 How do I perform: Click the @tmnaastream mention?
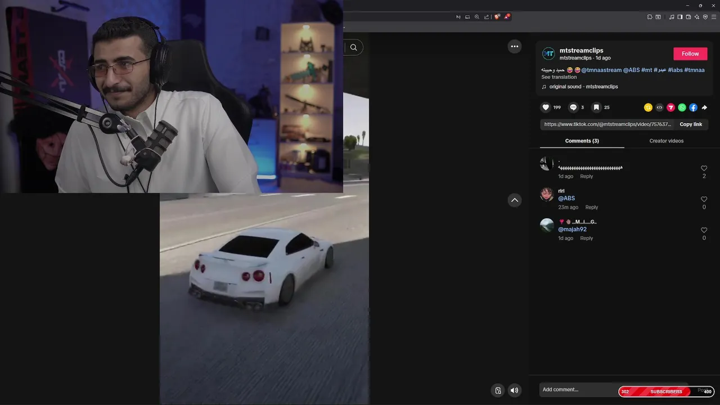coord(601,70)
